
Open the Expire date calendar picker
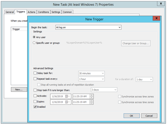tap(67, 102)
